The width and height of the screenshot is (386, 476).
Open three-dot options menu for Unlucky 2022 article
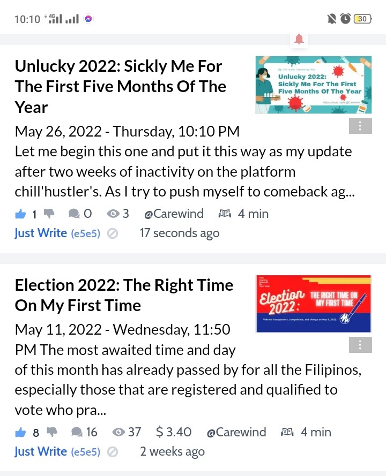coord(360,126)
